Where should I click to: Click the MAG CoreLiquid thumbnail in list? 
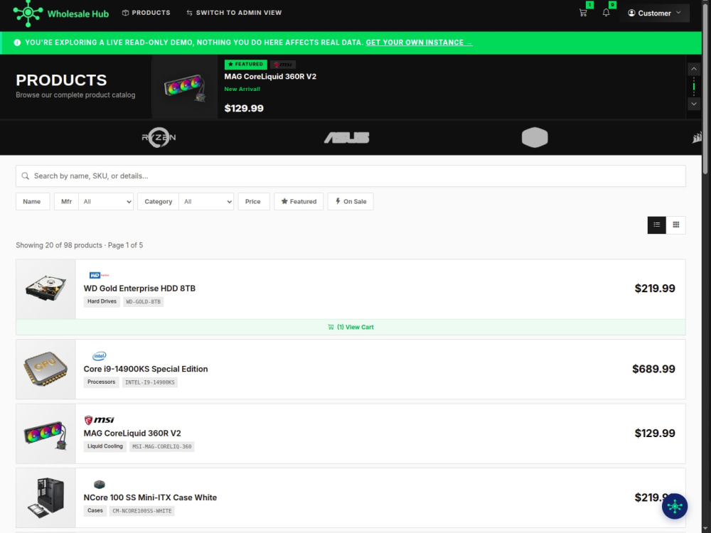(46, 434)
